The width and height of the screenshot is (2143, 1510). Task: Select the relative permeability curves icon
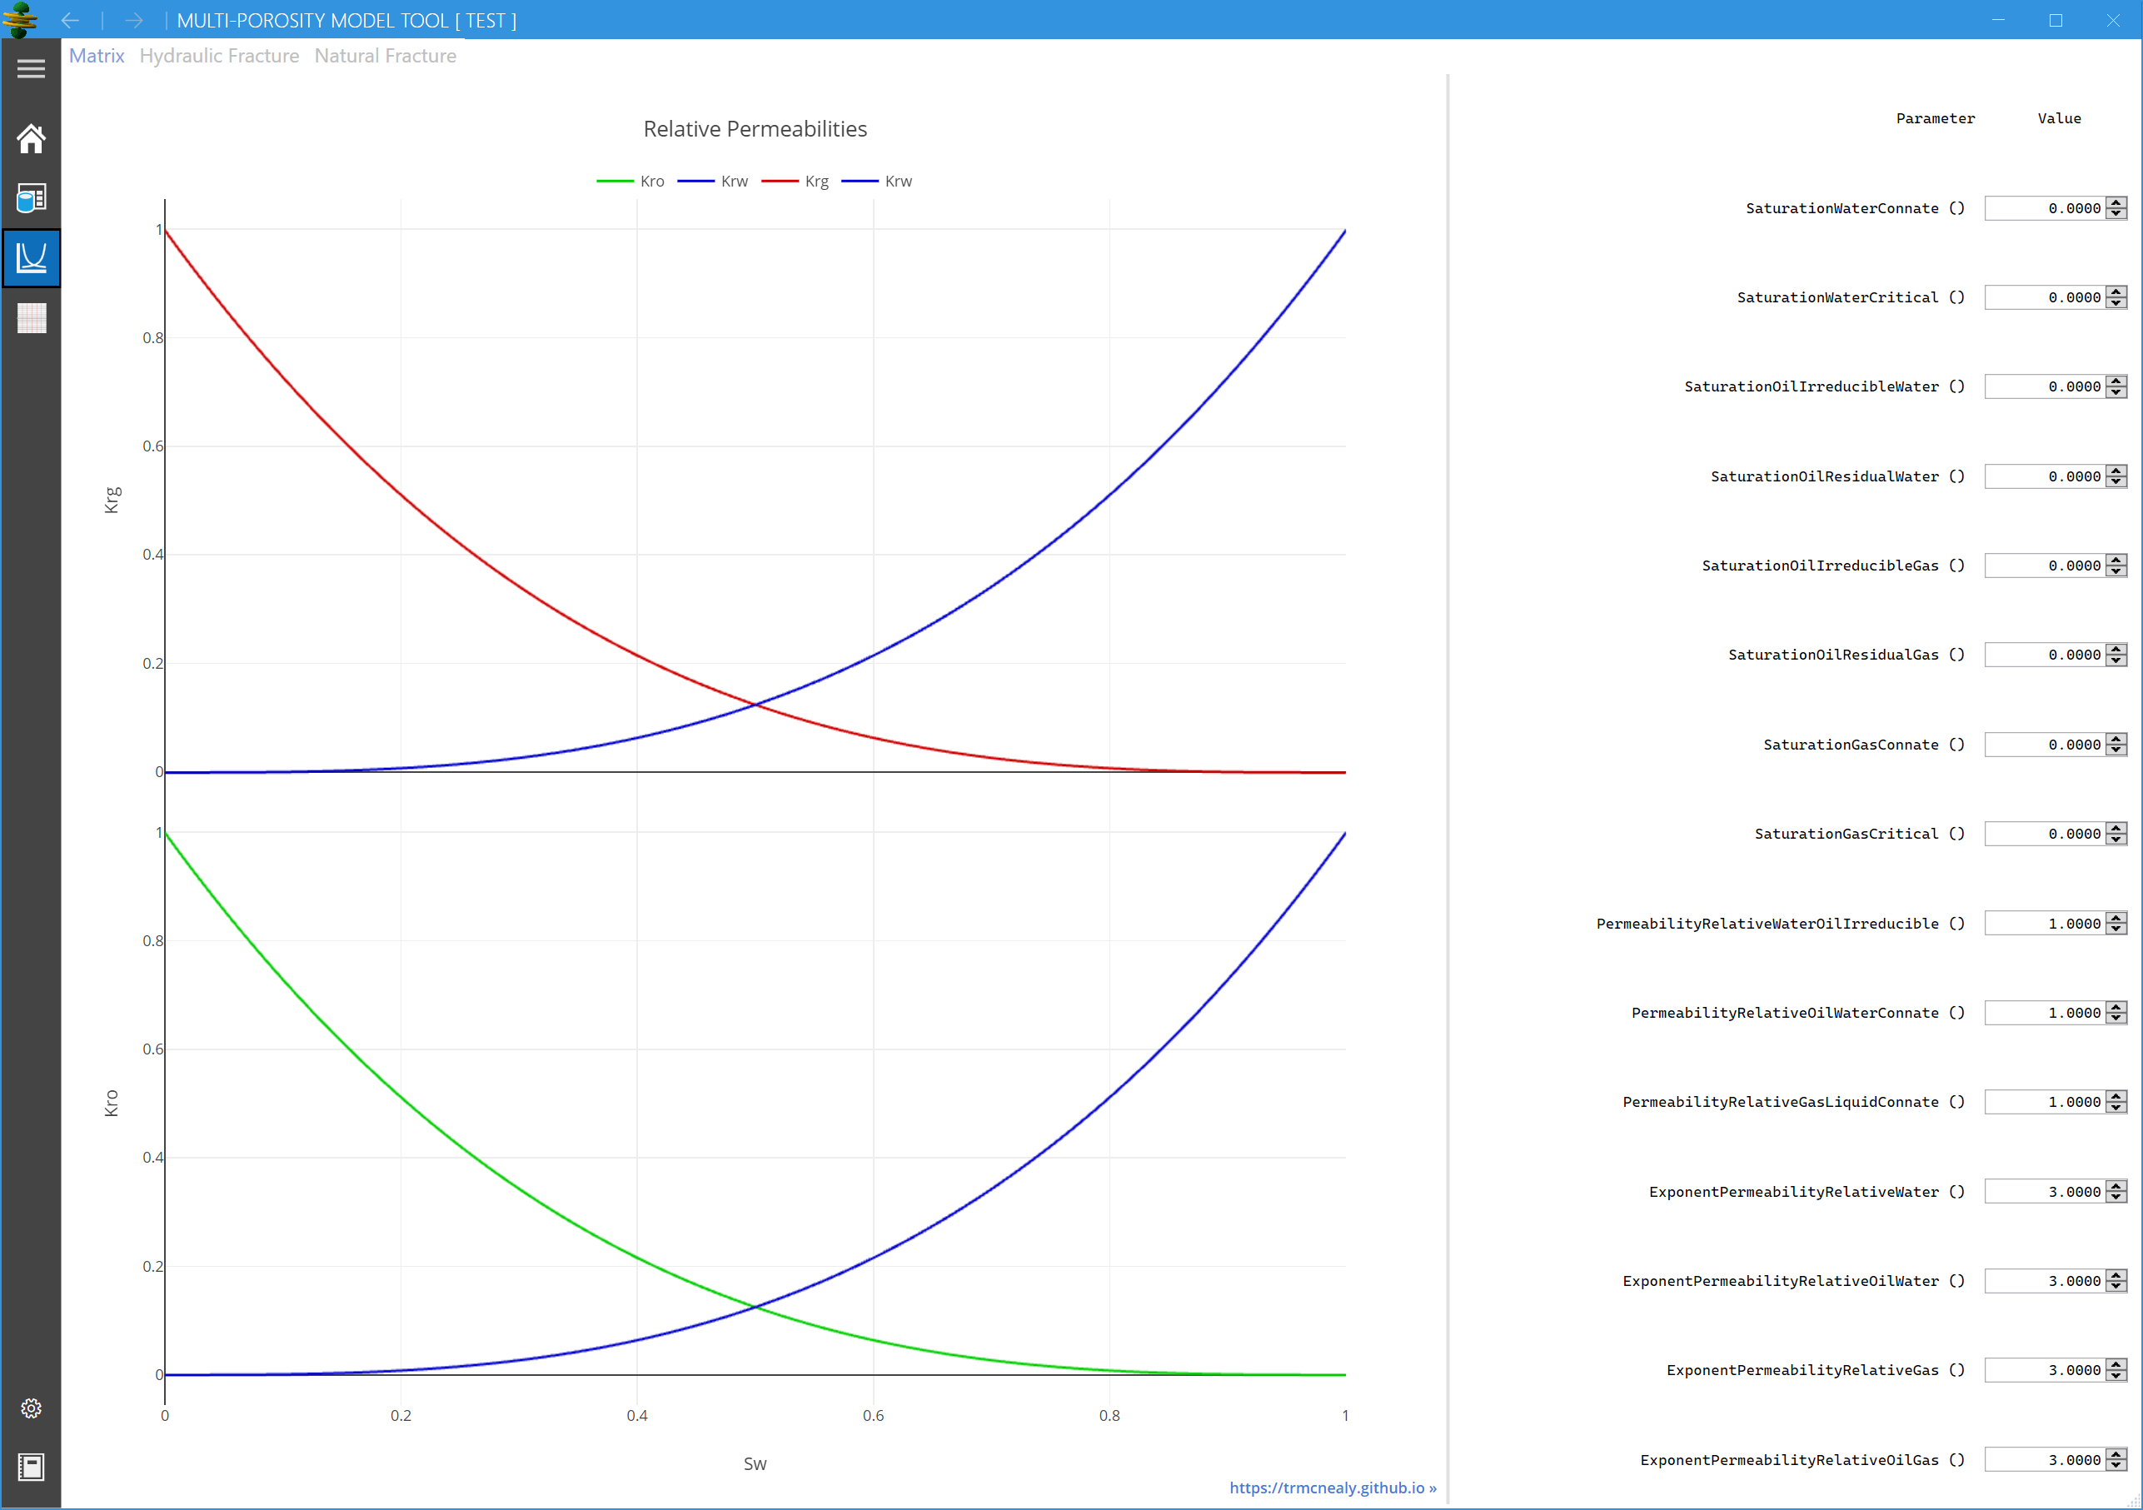tap(31, 257)
